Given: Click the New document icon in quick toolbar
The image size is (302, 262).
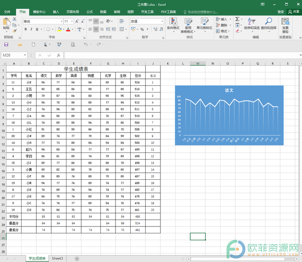Looking at the screenshot, I should click(33, 45).
